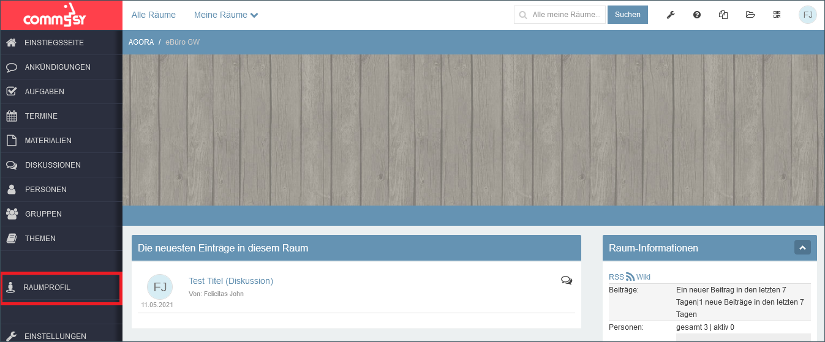Click the RSS feed icon
Image resolution: width=825 pixels, height=342 pixels.
(x=630, y=277)
